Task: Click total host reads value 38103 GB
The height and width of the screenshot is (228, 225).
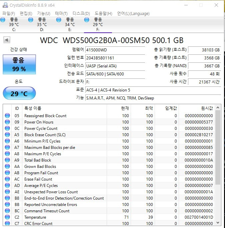Action: (205, 50)
